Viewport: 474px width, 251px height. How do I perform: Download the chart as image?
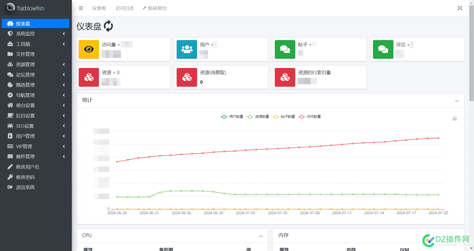[x=455, y=118]
